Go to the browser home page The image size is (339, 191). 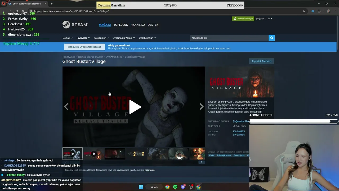click(23, 11)
